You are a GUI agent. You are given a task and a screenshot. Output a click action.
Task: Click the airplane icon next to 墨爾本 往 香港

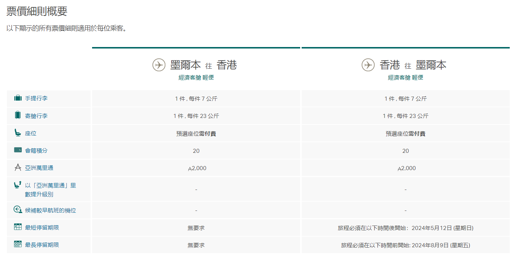point(159,65)
